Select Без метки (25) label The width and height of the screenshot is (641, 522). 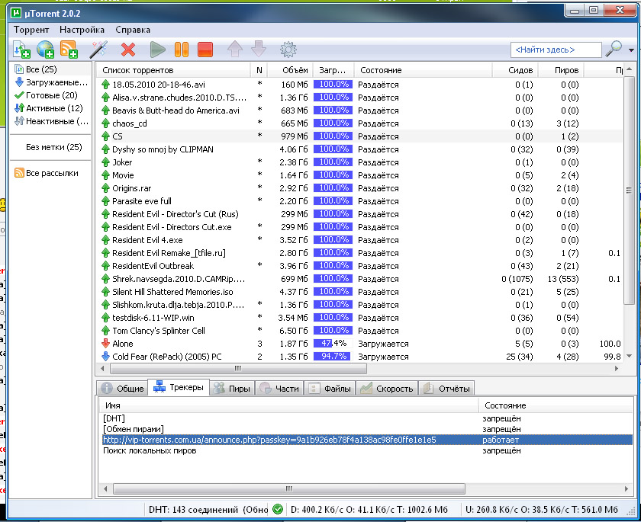click(53, 147)
